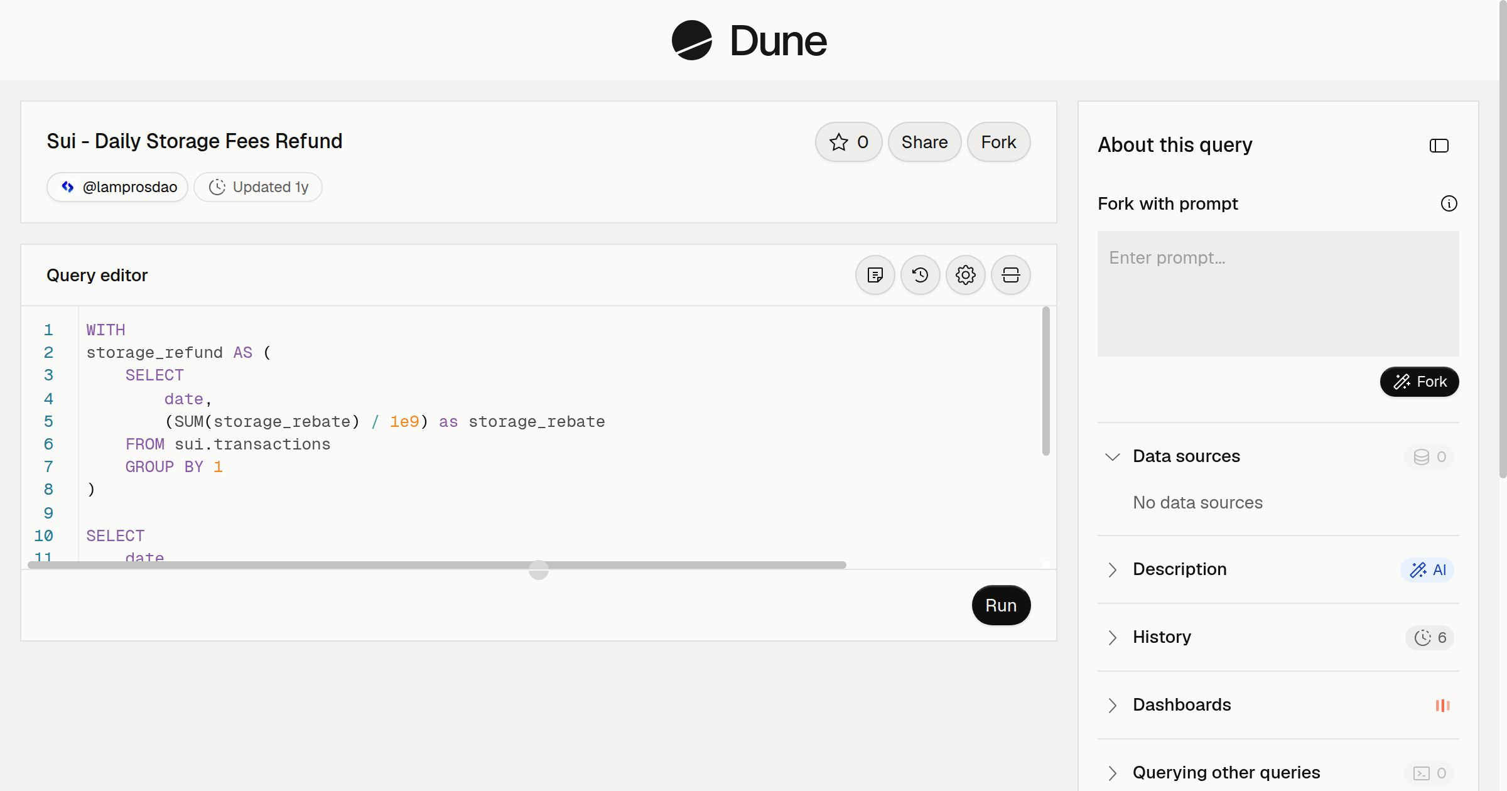1507x791 pixels.
Task: Open the query notes icon in editor toolbar
Action: [x=875, y=275]
